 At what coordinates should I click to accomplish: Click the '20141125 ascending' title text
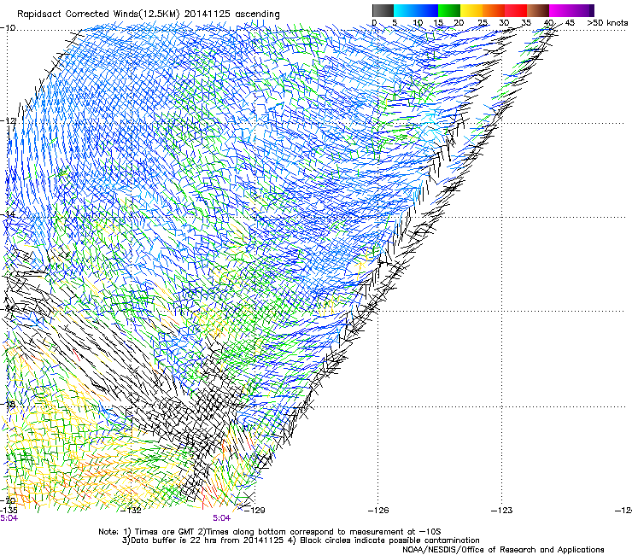231,15
